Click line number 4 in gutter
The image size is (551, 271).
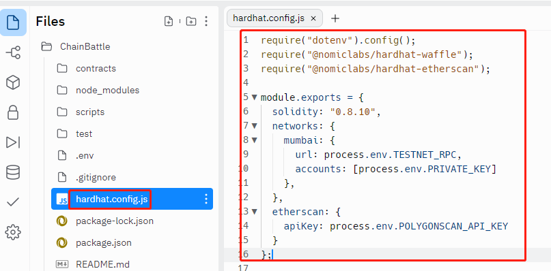click(246, 83)
